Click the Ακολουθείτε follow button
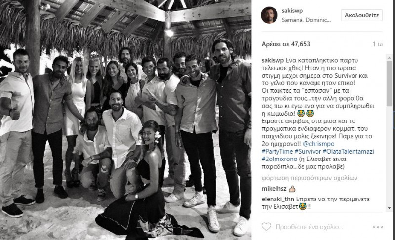This screenshot has width=395, height=240. click(x=362, y=15)
